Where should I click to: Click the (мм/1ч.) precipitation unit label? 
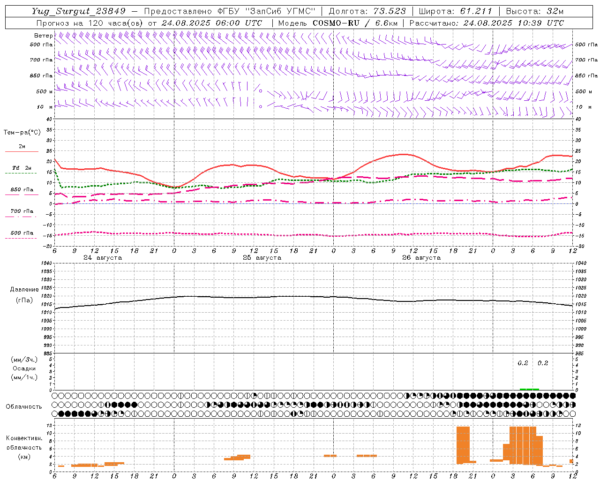24,377
